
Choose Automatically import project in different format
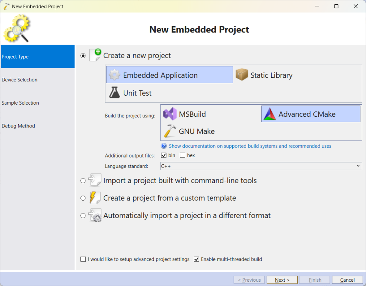[83, 216]
